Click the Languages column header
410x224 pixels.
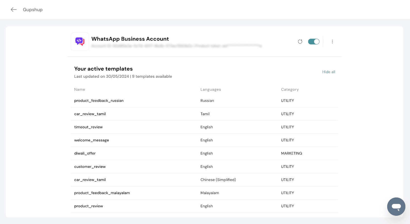point(211,90)
